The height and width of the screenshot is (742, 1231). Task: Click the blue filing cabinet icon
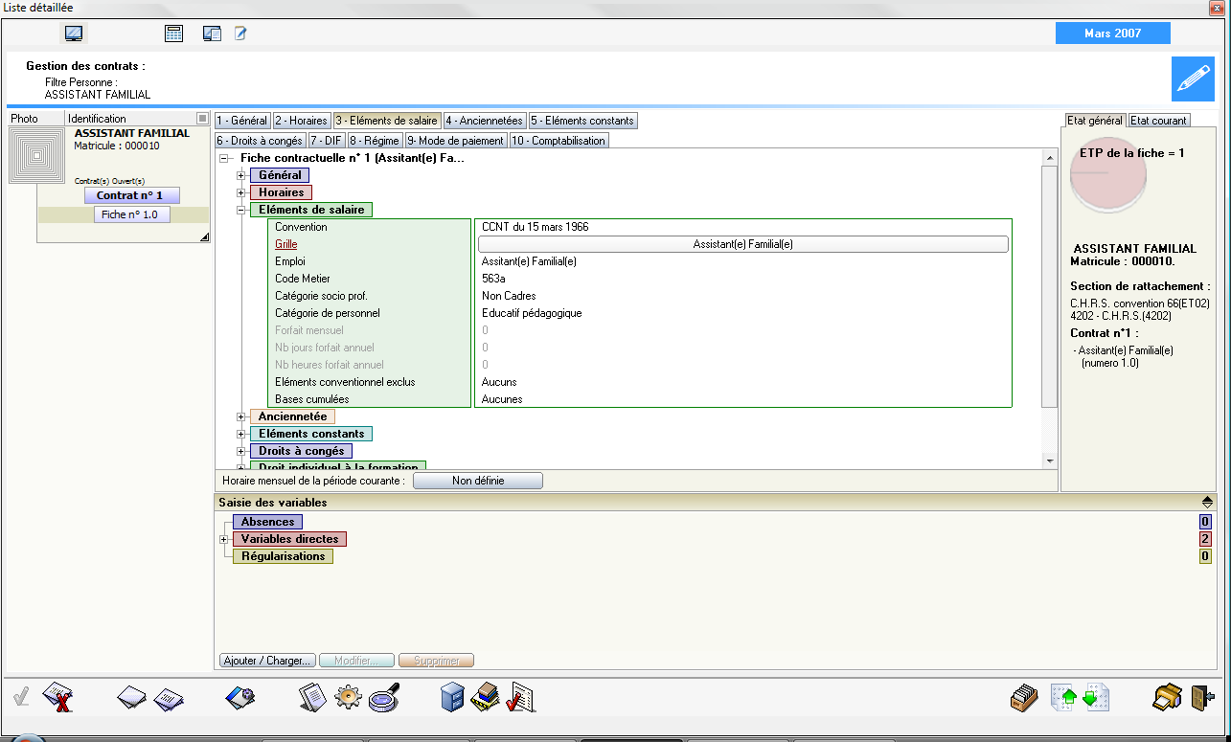click(452, 697)
